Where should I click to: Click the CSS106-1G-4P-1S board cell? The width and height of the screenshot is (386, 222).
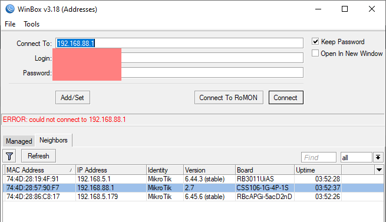[262, 188]
